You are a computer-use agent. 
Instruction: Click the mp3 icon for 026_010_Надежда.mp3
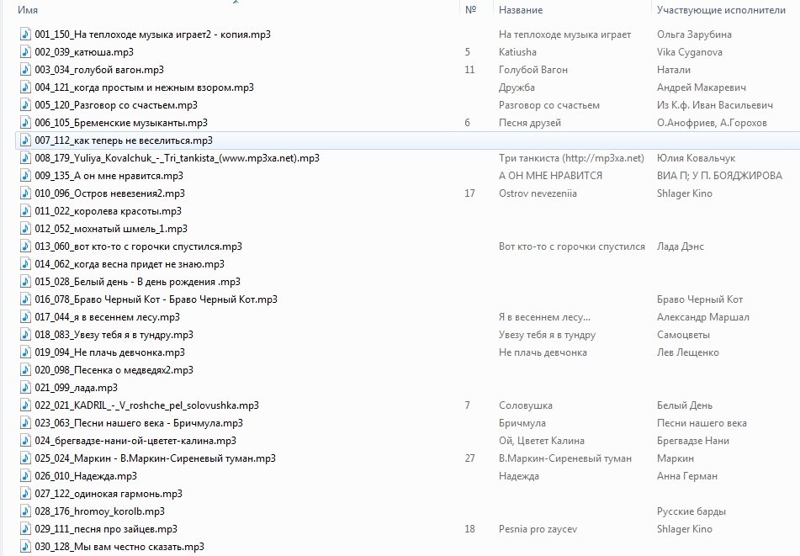click(24, 476)
